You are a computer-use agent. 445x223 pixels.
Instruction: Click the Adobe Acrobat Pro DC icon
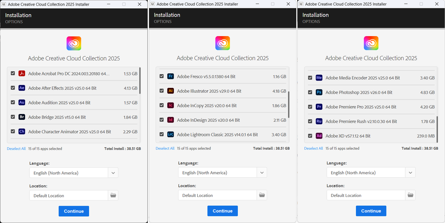point(22,74)
